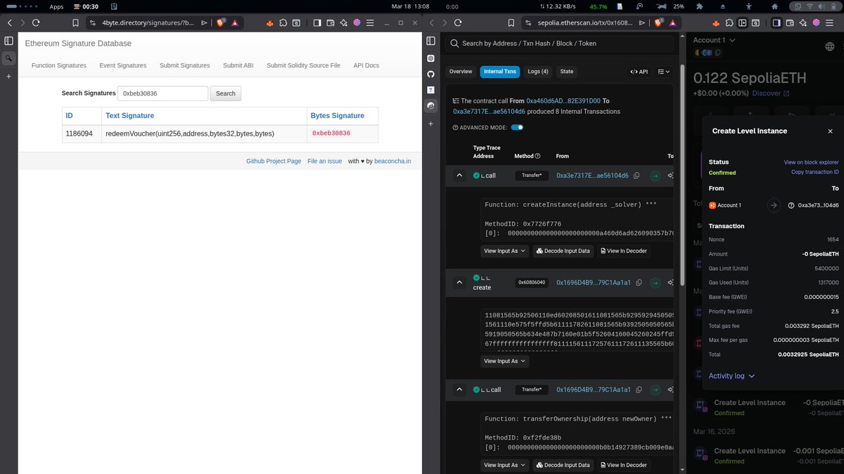Collapse the Transfer* call row
This screenshot has width=844, height=474.
(x=459, y=176)
